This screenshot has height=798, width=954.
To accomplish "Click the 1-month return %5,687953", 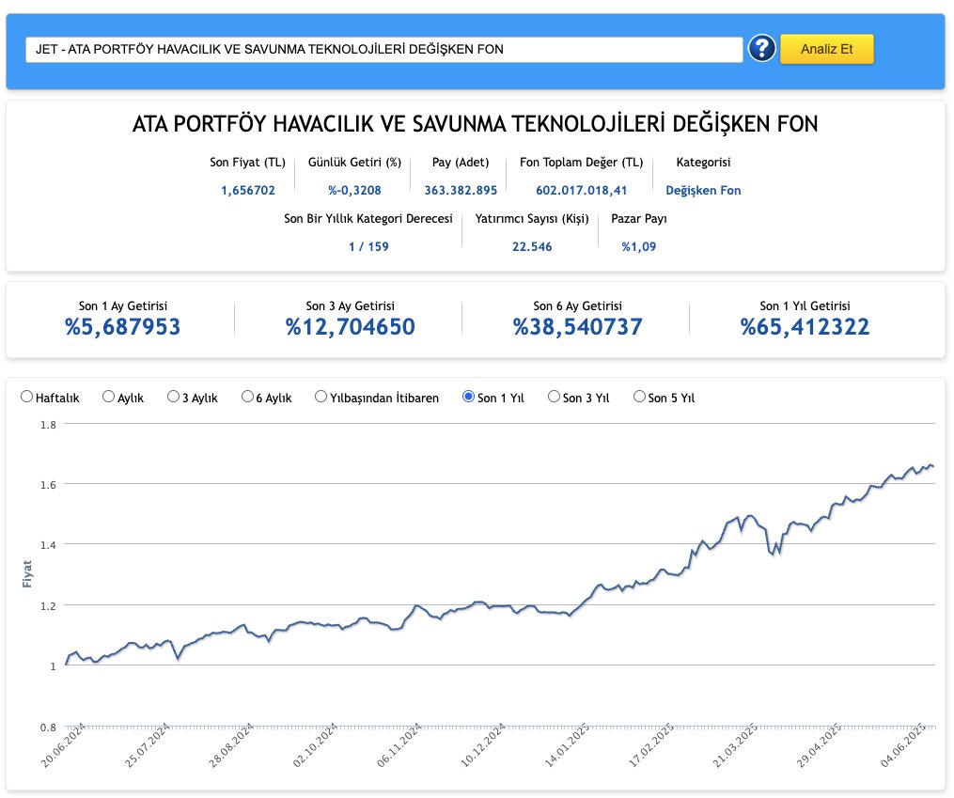I will [123, 327].
